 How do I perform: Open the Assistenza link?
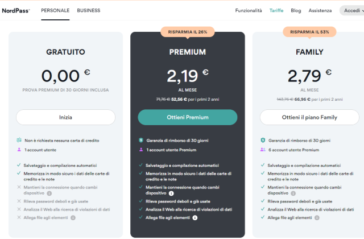tap(320, 10)
